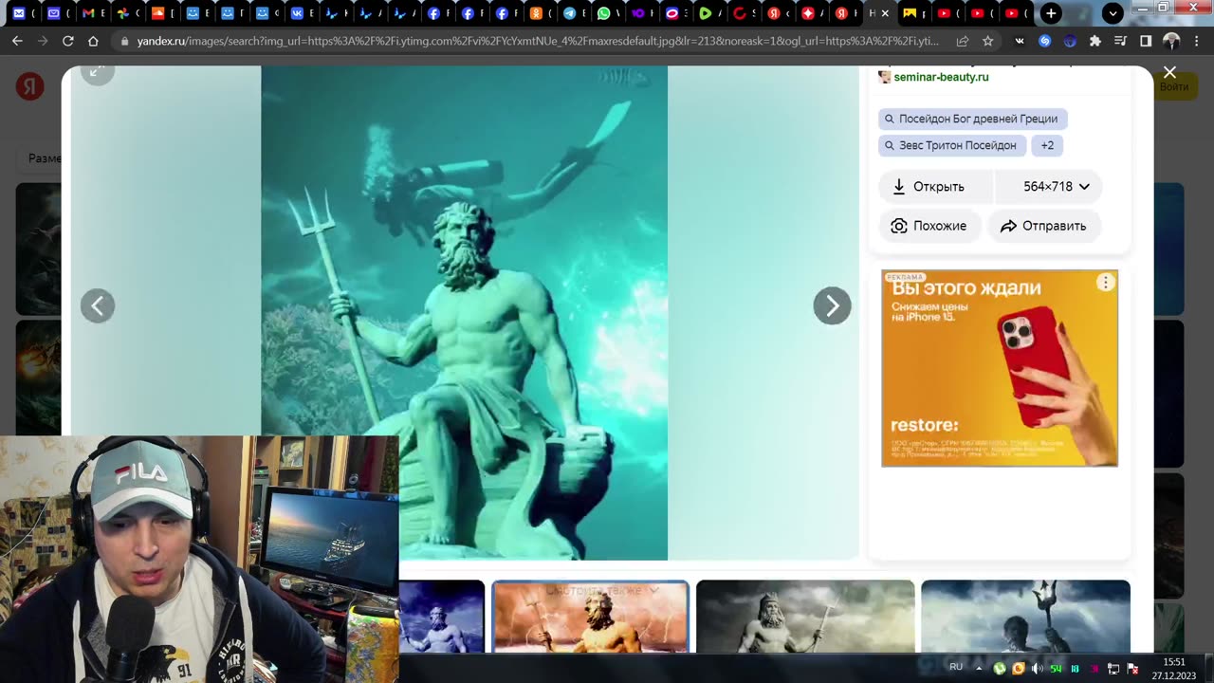Add a new browser tab
The height and width of the screenshot is (683, 1214).
(1051, 13)
